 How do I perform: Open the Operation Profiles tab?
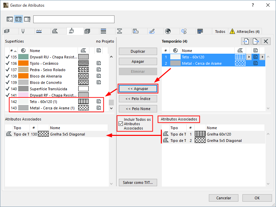(184, 31)
